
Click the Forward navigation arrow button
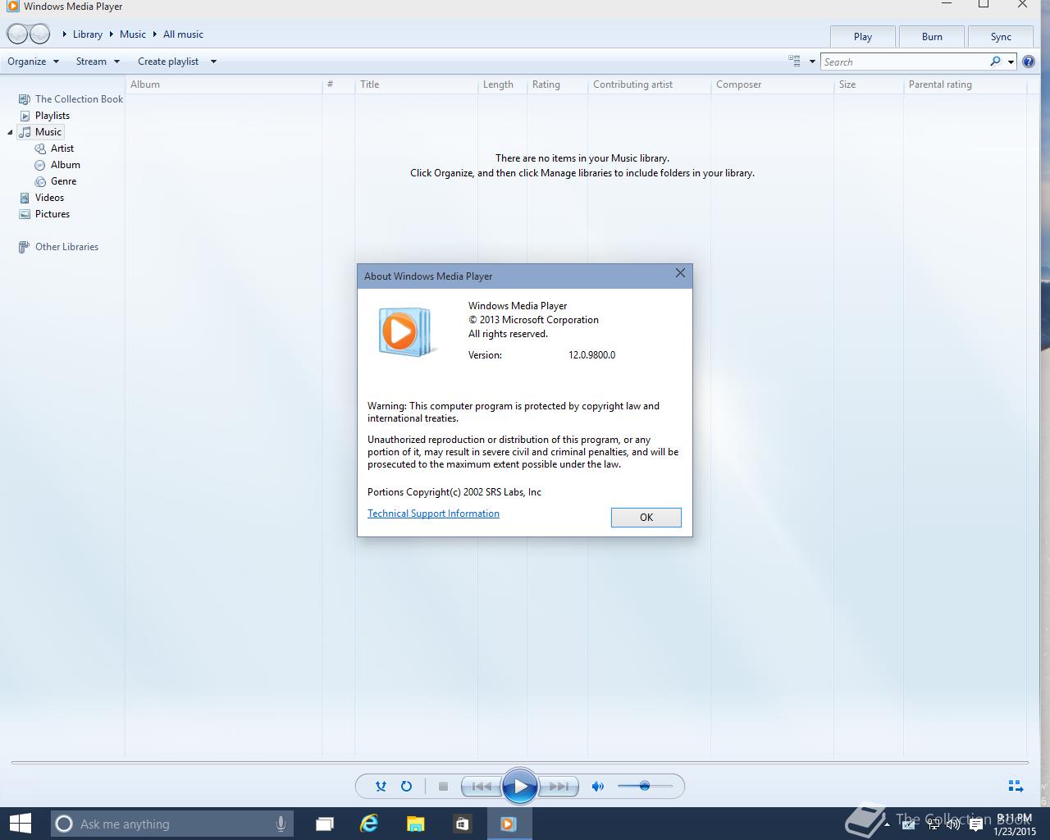tap(39, 34)
